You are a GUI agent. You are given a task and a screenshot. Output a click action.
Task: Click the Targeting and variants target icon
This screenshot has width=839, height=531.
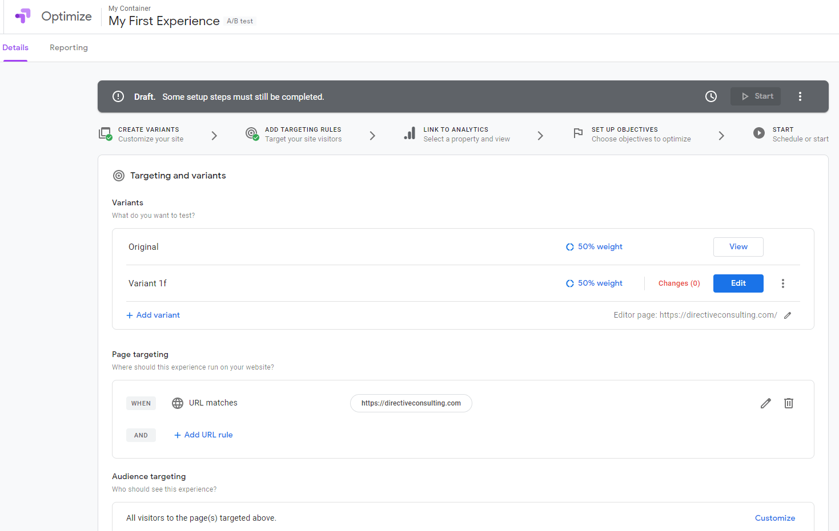coord(119,176)
